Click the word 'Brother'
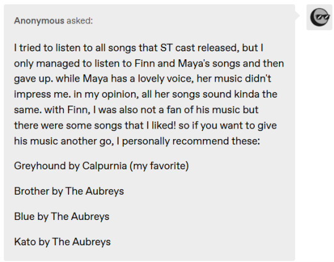This screenshot has height=262, width=334. tap(32, 191)
